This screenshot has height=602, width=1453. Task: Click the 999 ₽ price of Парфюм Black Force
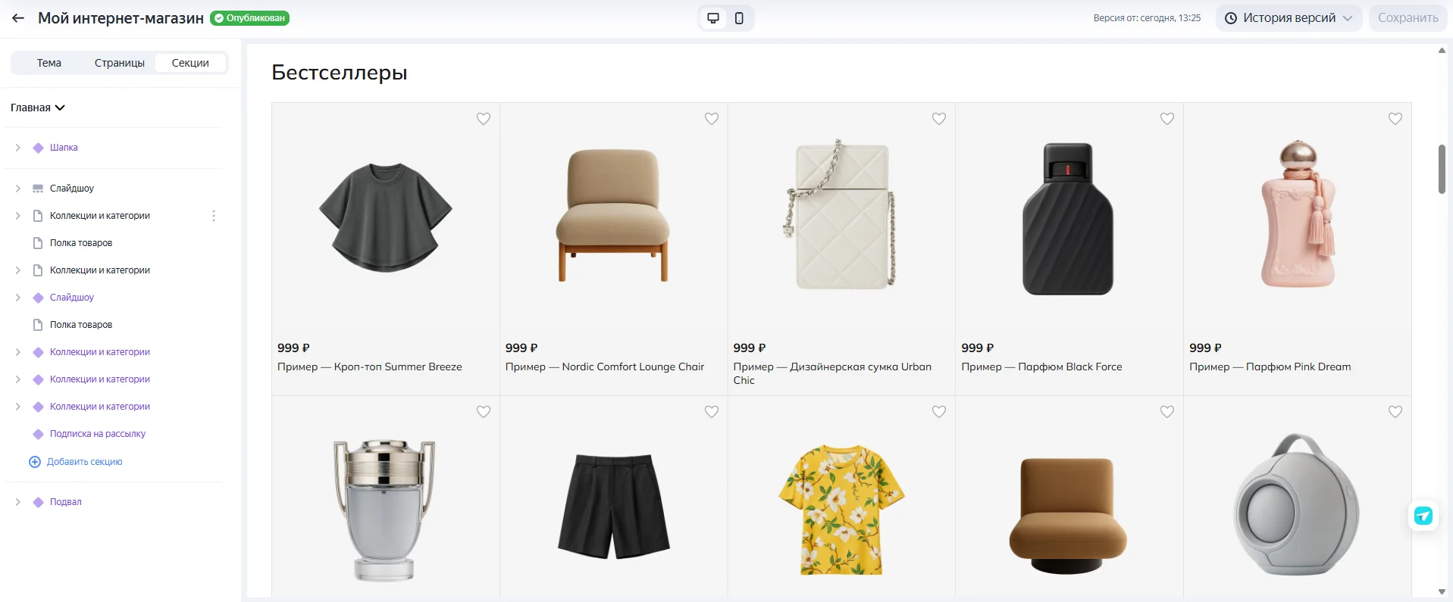tap(977, 348)
